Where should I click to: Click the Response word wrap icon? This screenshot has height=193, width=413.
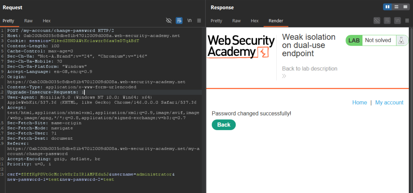point(387,21)
